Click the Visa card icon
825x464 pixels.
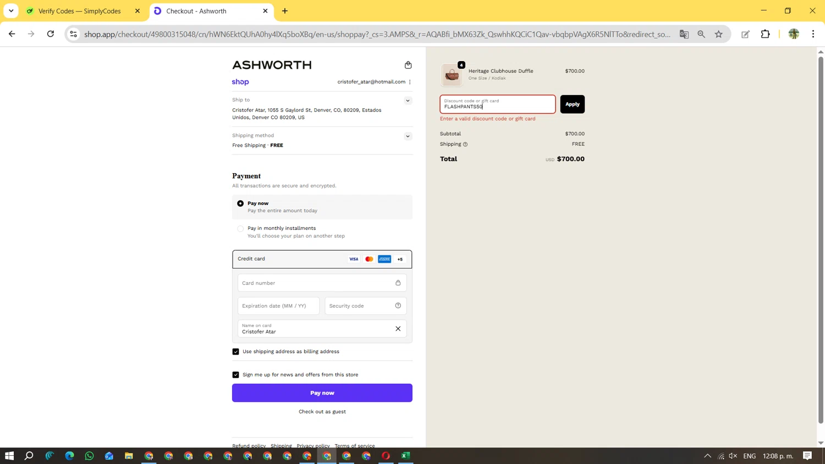(354, 259)
